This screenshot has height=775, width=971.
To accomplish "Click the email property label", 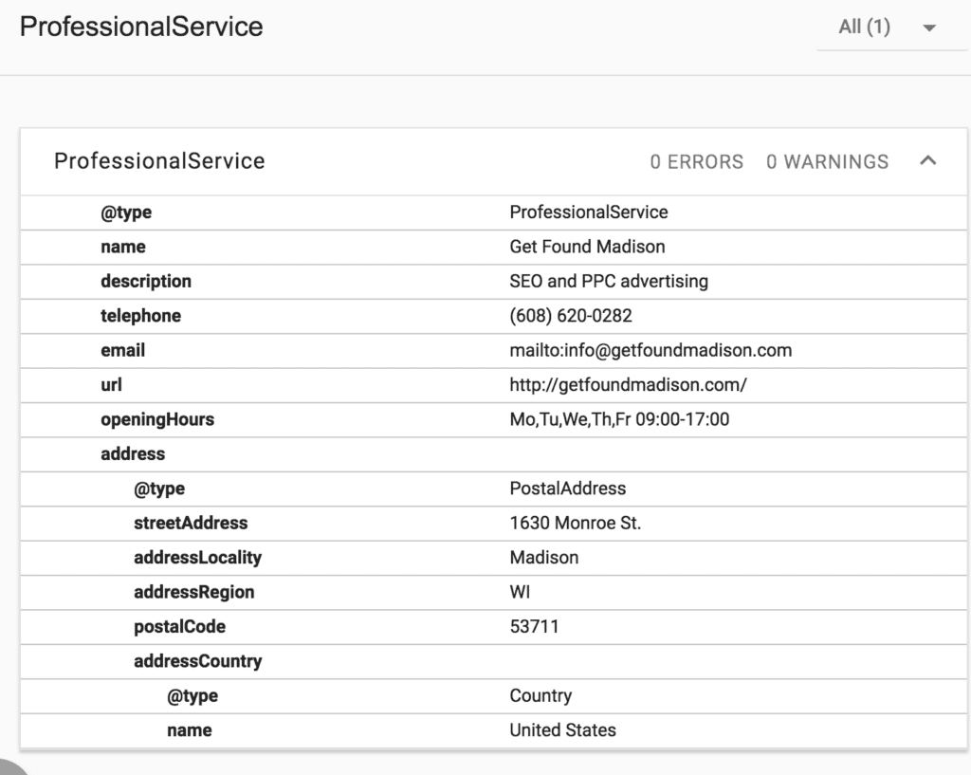I will pyautogui.click(x=122, y=351).
